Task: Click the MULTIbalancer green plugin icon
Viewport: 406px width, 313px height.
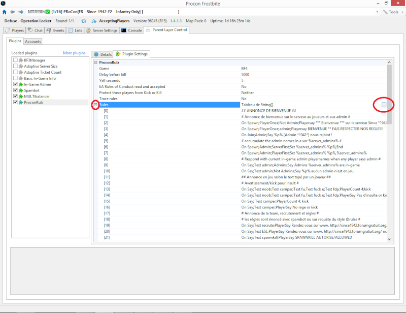Action: tap(21, 96)
